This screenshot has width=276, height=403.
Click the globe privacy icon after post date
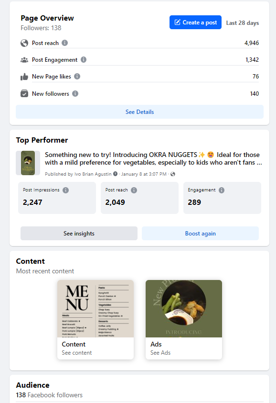[x=173, y=174]
